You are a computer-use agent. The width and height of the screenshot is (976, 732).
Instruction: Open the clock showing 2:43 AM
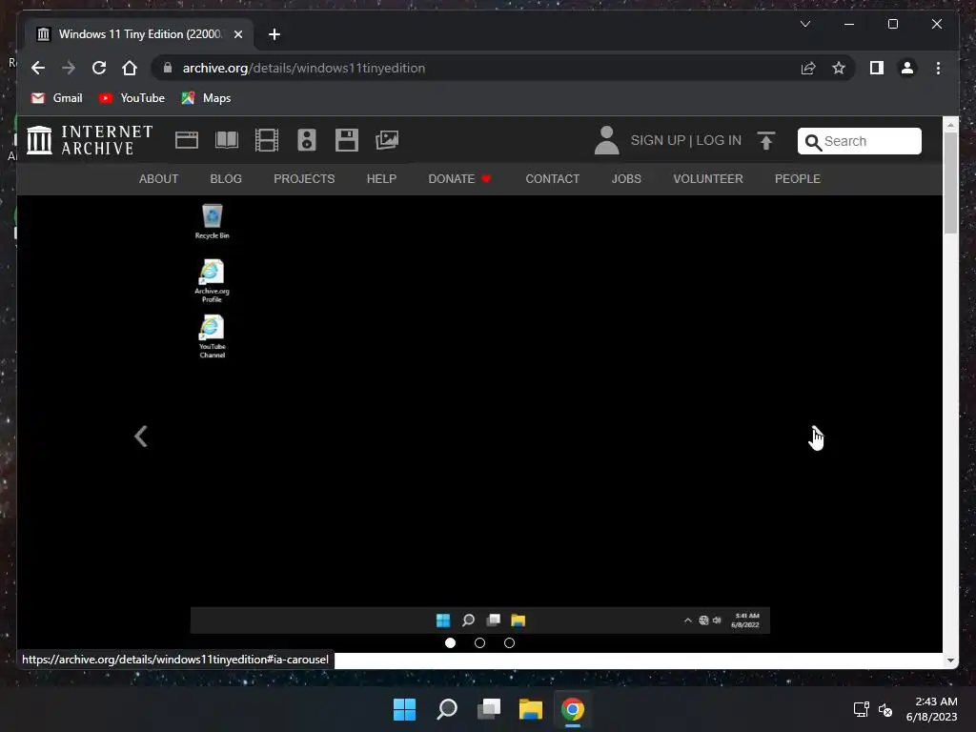(931, 709)
